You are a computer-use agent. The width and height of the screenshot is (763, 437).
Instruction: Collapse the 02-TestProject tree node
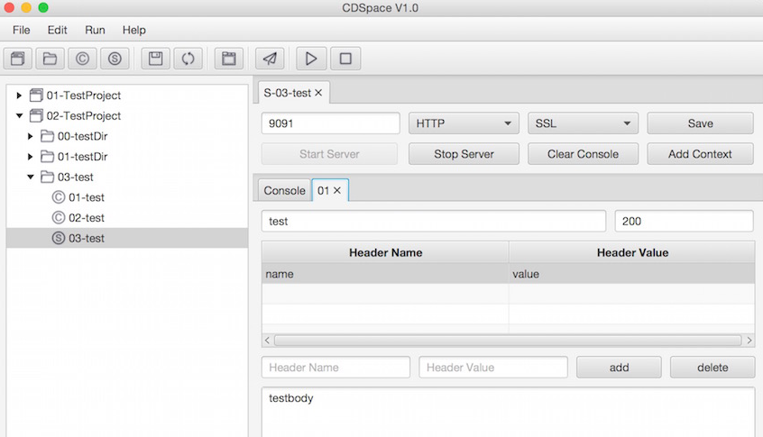point(20,115)
